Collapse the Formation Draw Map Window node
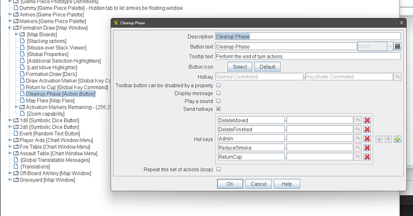Image resolution: width=413 pixels, height=216 pixels. [10, 28]
